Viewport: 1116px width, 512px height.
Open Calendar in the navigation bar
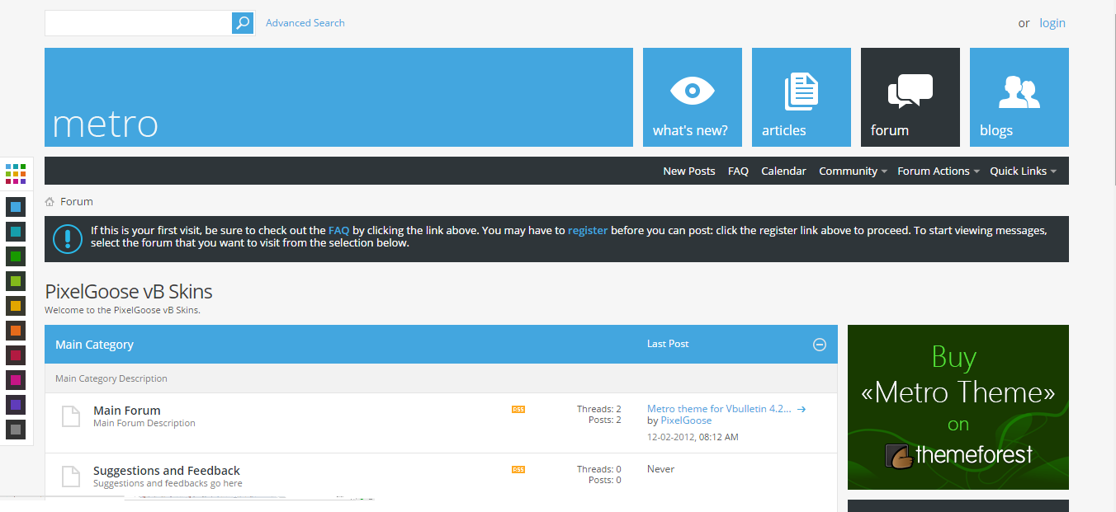click(783, 171)
